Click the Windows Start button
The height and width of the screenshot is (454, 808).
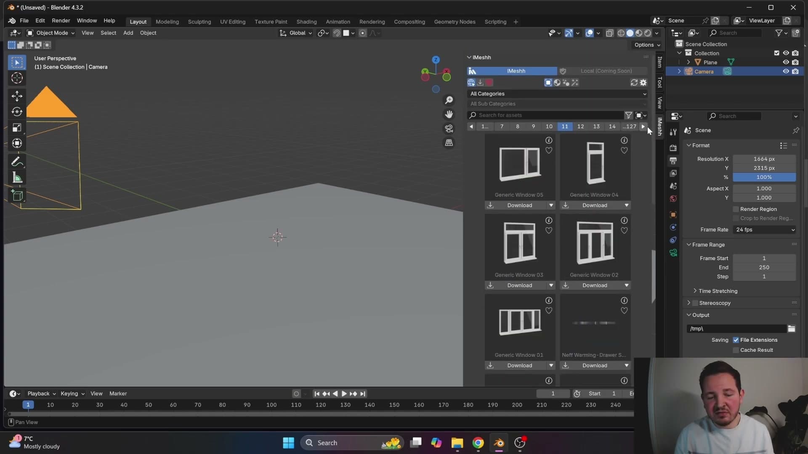tap(289, 443)
